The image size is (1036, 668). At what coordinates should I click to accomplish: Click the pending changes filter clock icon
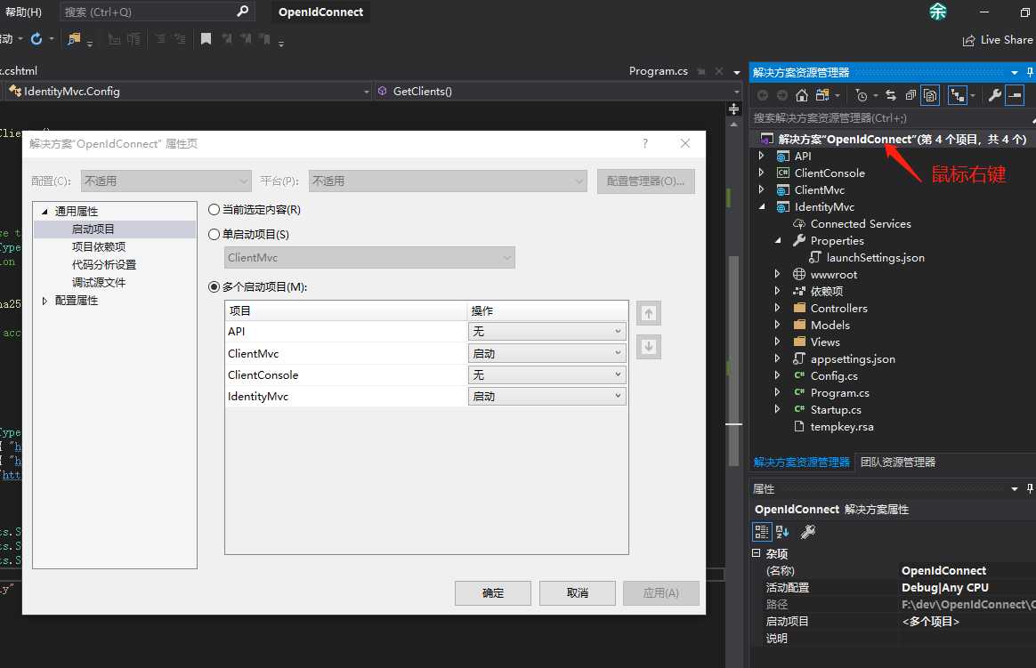861,96
